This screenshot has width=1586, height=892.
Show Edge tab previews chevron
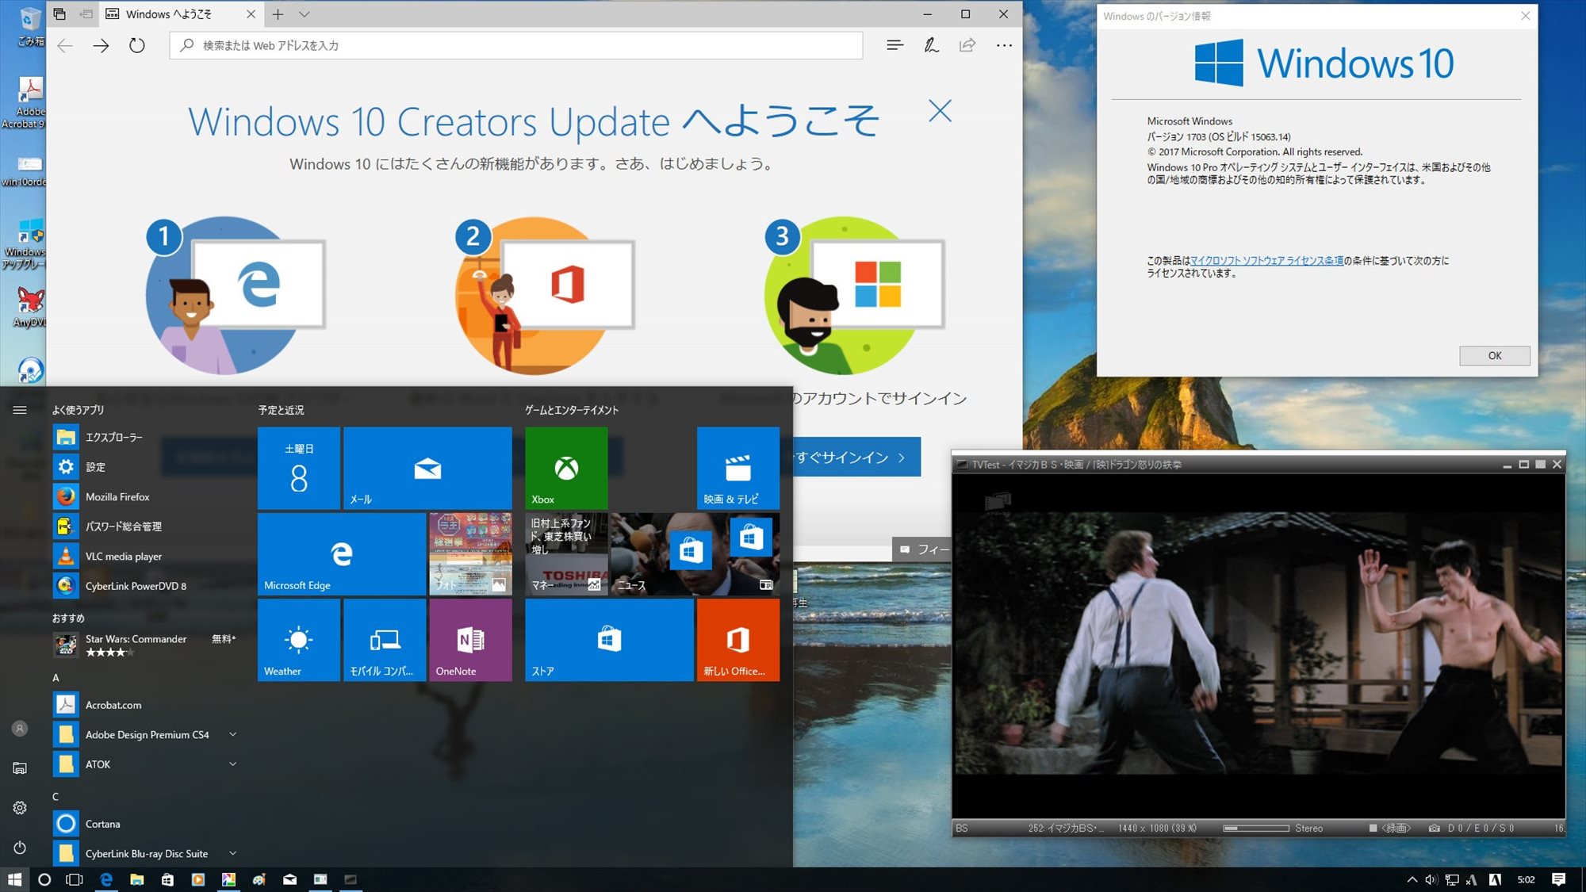(x=304, y=14)
